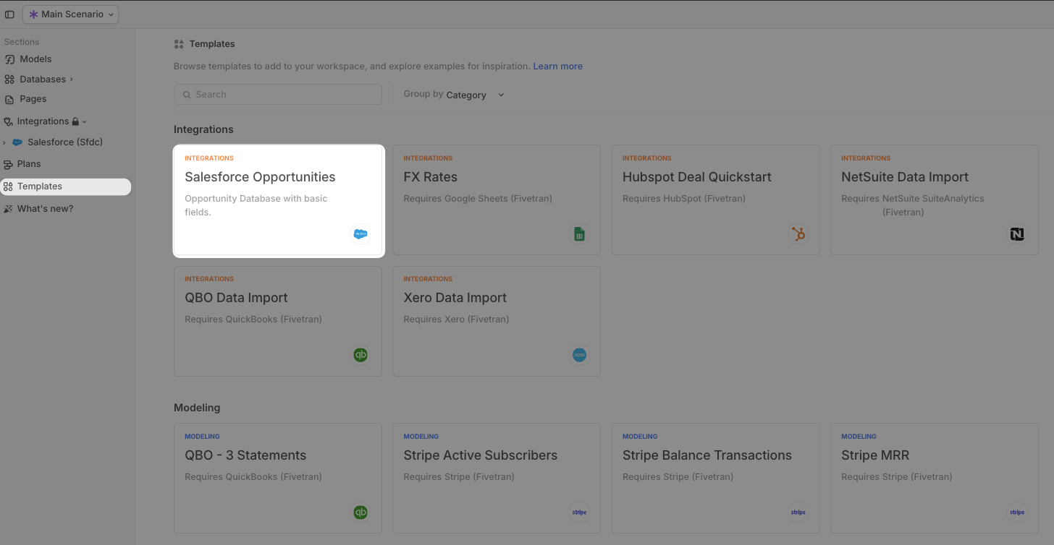Viewport: 1054px width, 545px height.
Task: Click the NetSuite icon on NetSuite Data Import card
Action: [x=1017, y=233]
